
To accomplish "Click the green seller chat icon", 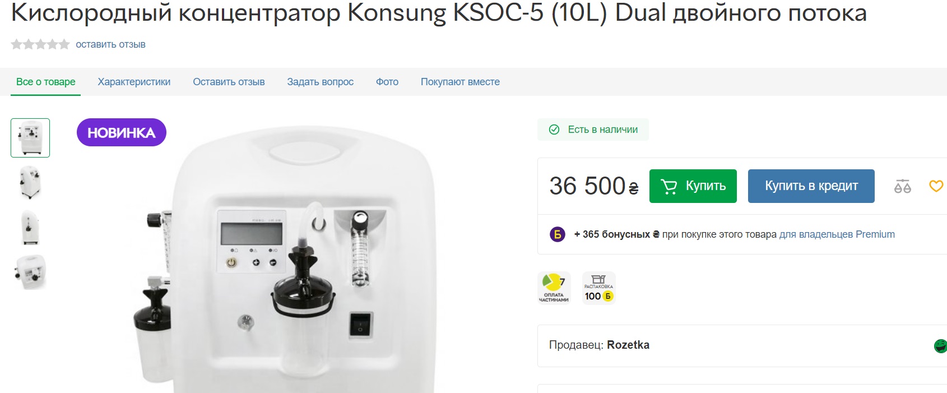I will [940, 346].
